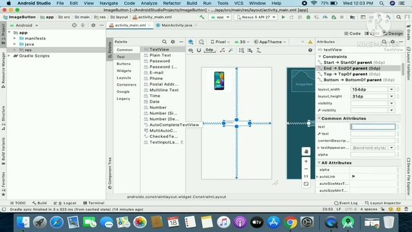
Task: Open palette settings gear icon
Action: point(173,42)
